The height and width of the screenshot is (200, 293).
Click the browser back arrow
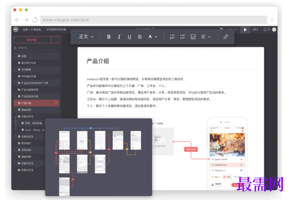coord(18,20)
